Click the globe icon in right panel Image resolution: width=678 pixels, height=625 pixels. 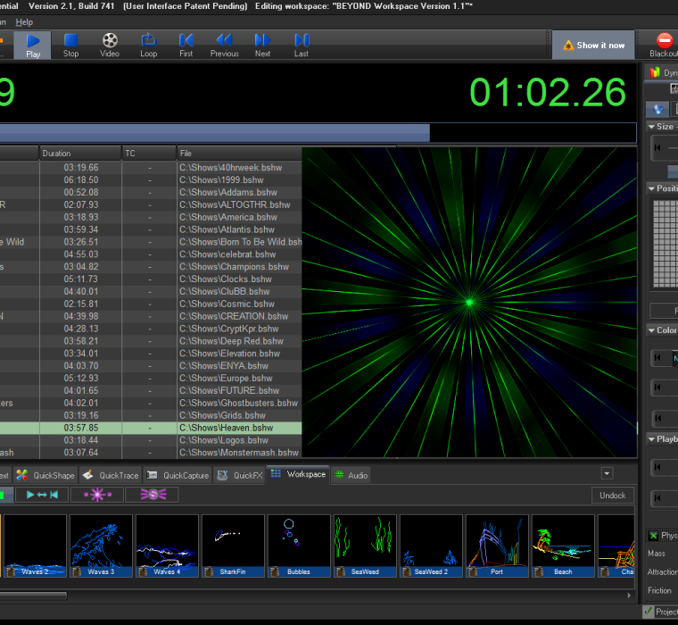click(657, 109)
